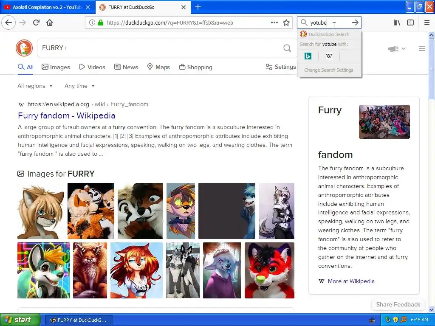435x326 pixels.
Task: Open the on-screen keyboard tray icon
Action: [372, 320]
